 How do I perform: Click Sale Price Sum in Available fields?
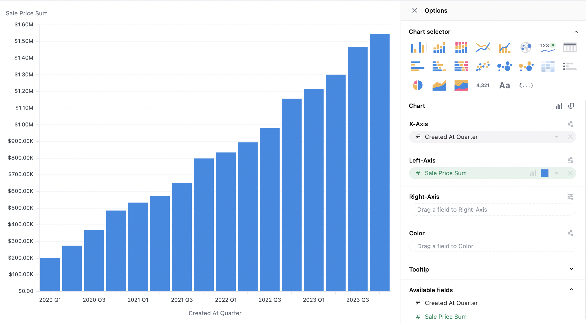click(x=446, y=317)
